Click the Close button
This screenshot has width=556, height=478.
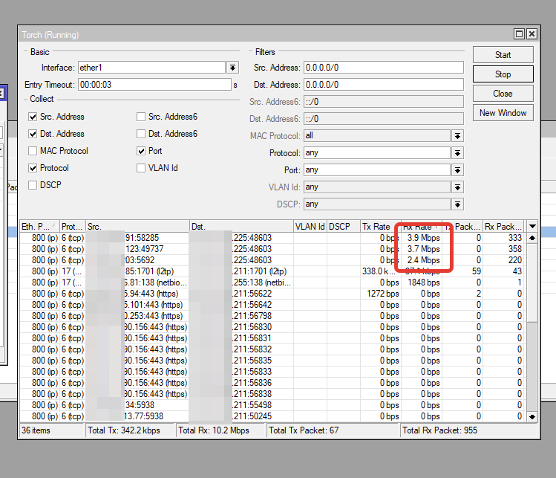(x=503, y=94)
